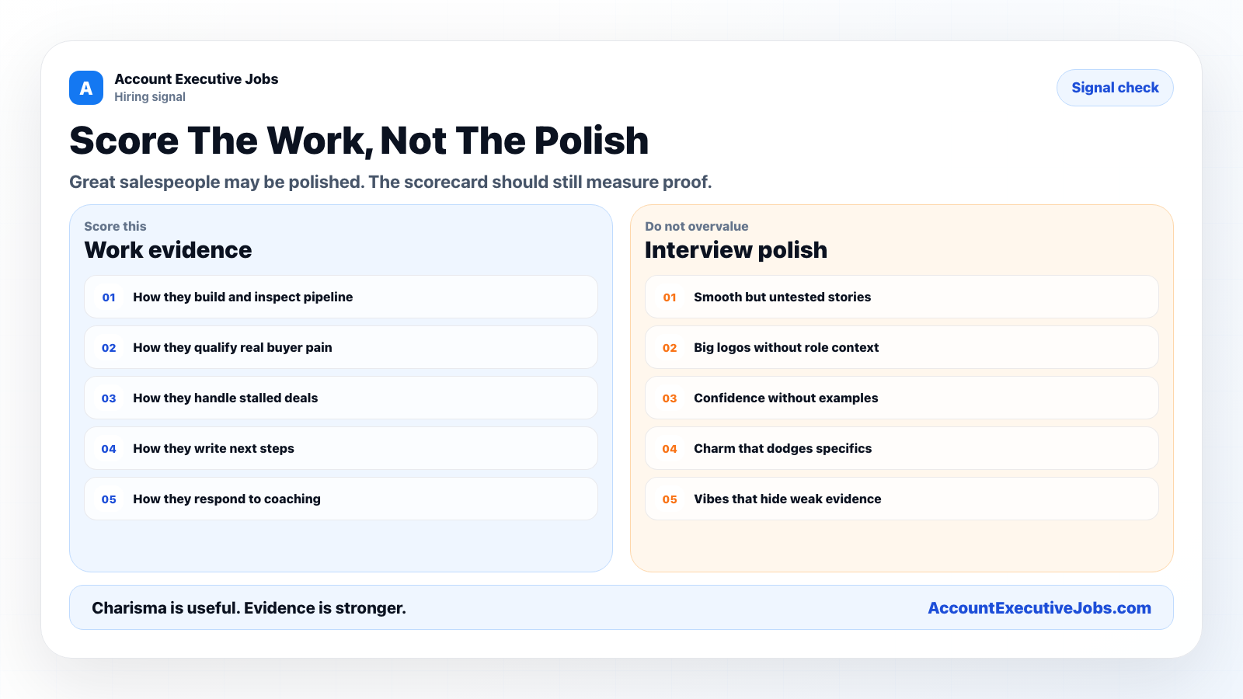Select How they qualify real buyer pain row
1243x699 pixels.
[x=341, y=347]
